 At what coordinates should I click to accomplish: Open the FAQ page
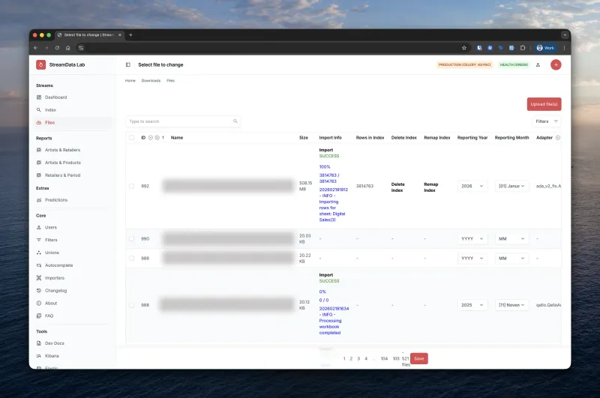pyautogui.click(x=49, y=316)
